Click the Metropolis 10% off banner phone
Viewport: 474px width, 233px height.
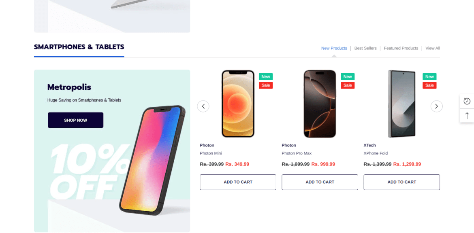pyautogui.click(x=153, y=160)
